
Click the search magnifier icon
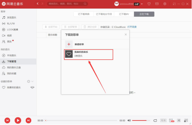[85, 4]
